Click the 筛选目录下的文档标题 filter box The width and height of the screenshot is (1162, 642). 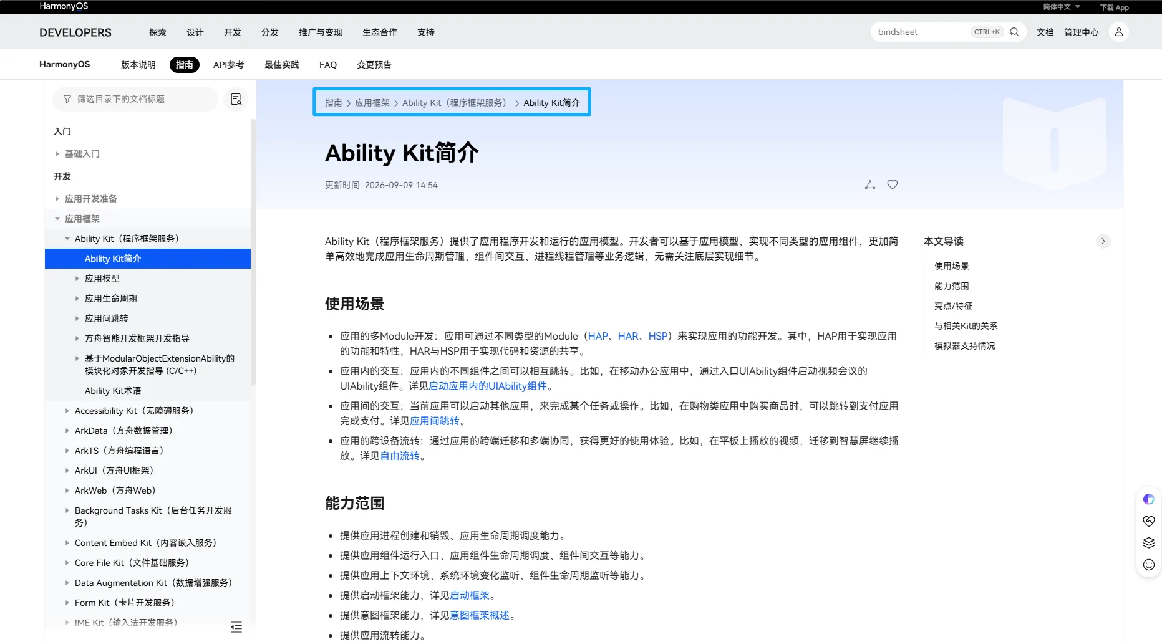click(x=135, y=99)
